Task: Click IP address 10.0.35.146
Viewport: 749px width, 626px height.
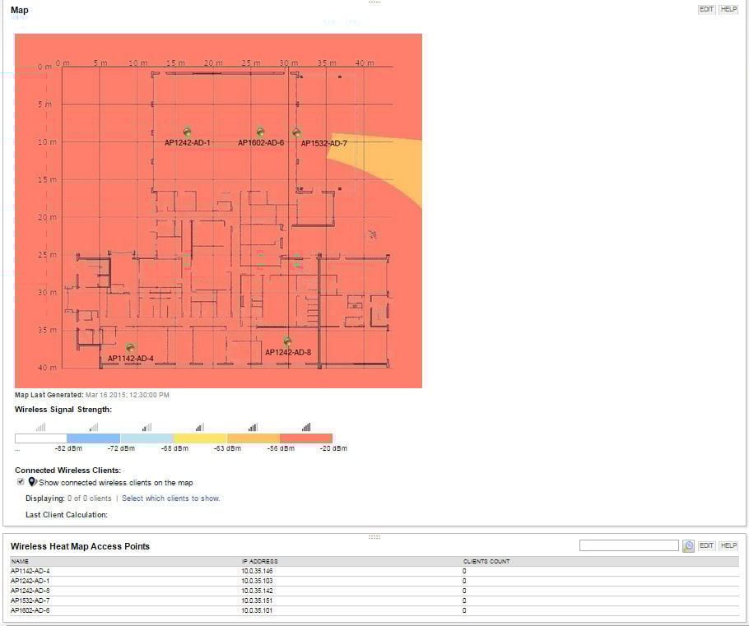Action: tap(257, 571)
